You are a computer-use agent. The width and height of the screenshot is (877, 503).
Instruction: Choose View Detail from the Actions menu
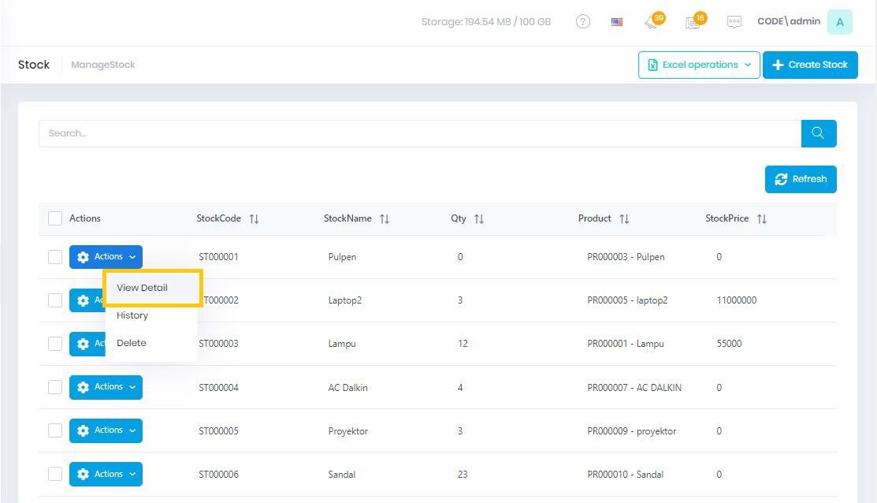[x=143, y=288]
